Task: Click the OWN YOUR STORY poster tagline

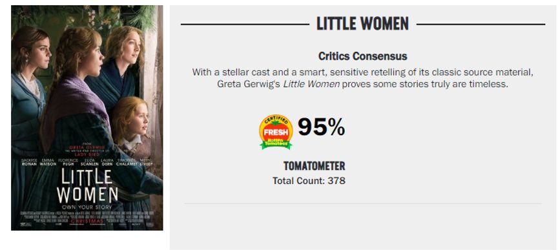Action: tap(87, 207)
